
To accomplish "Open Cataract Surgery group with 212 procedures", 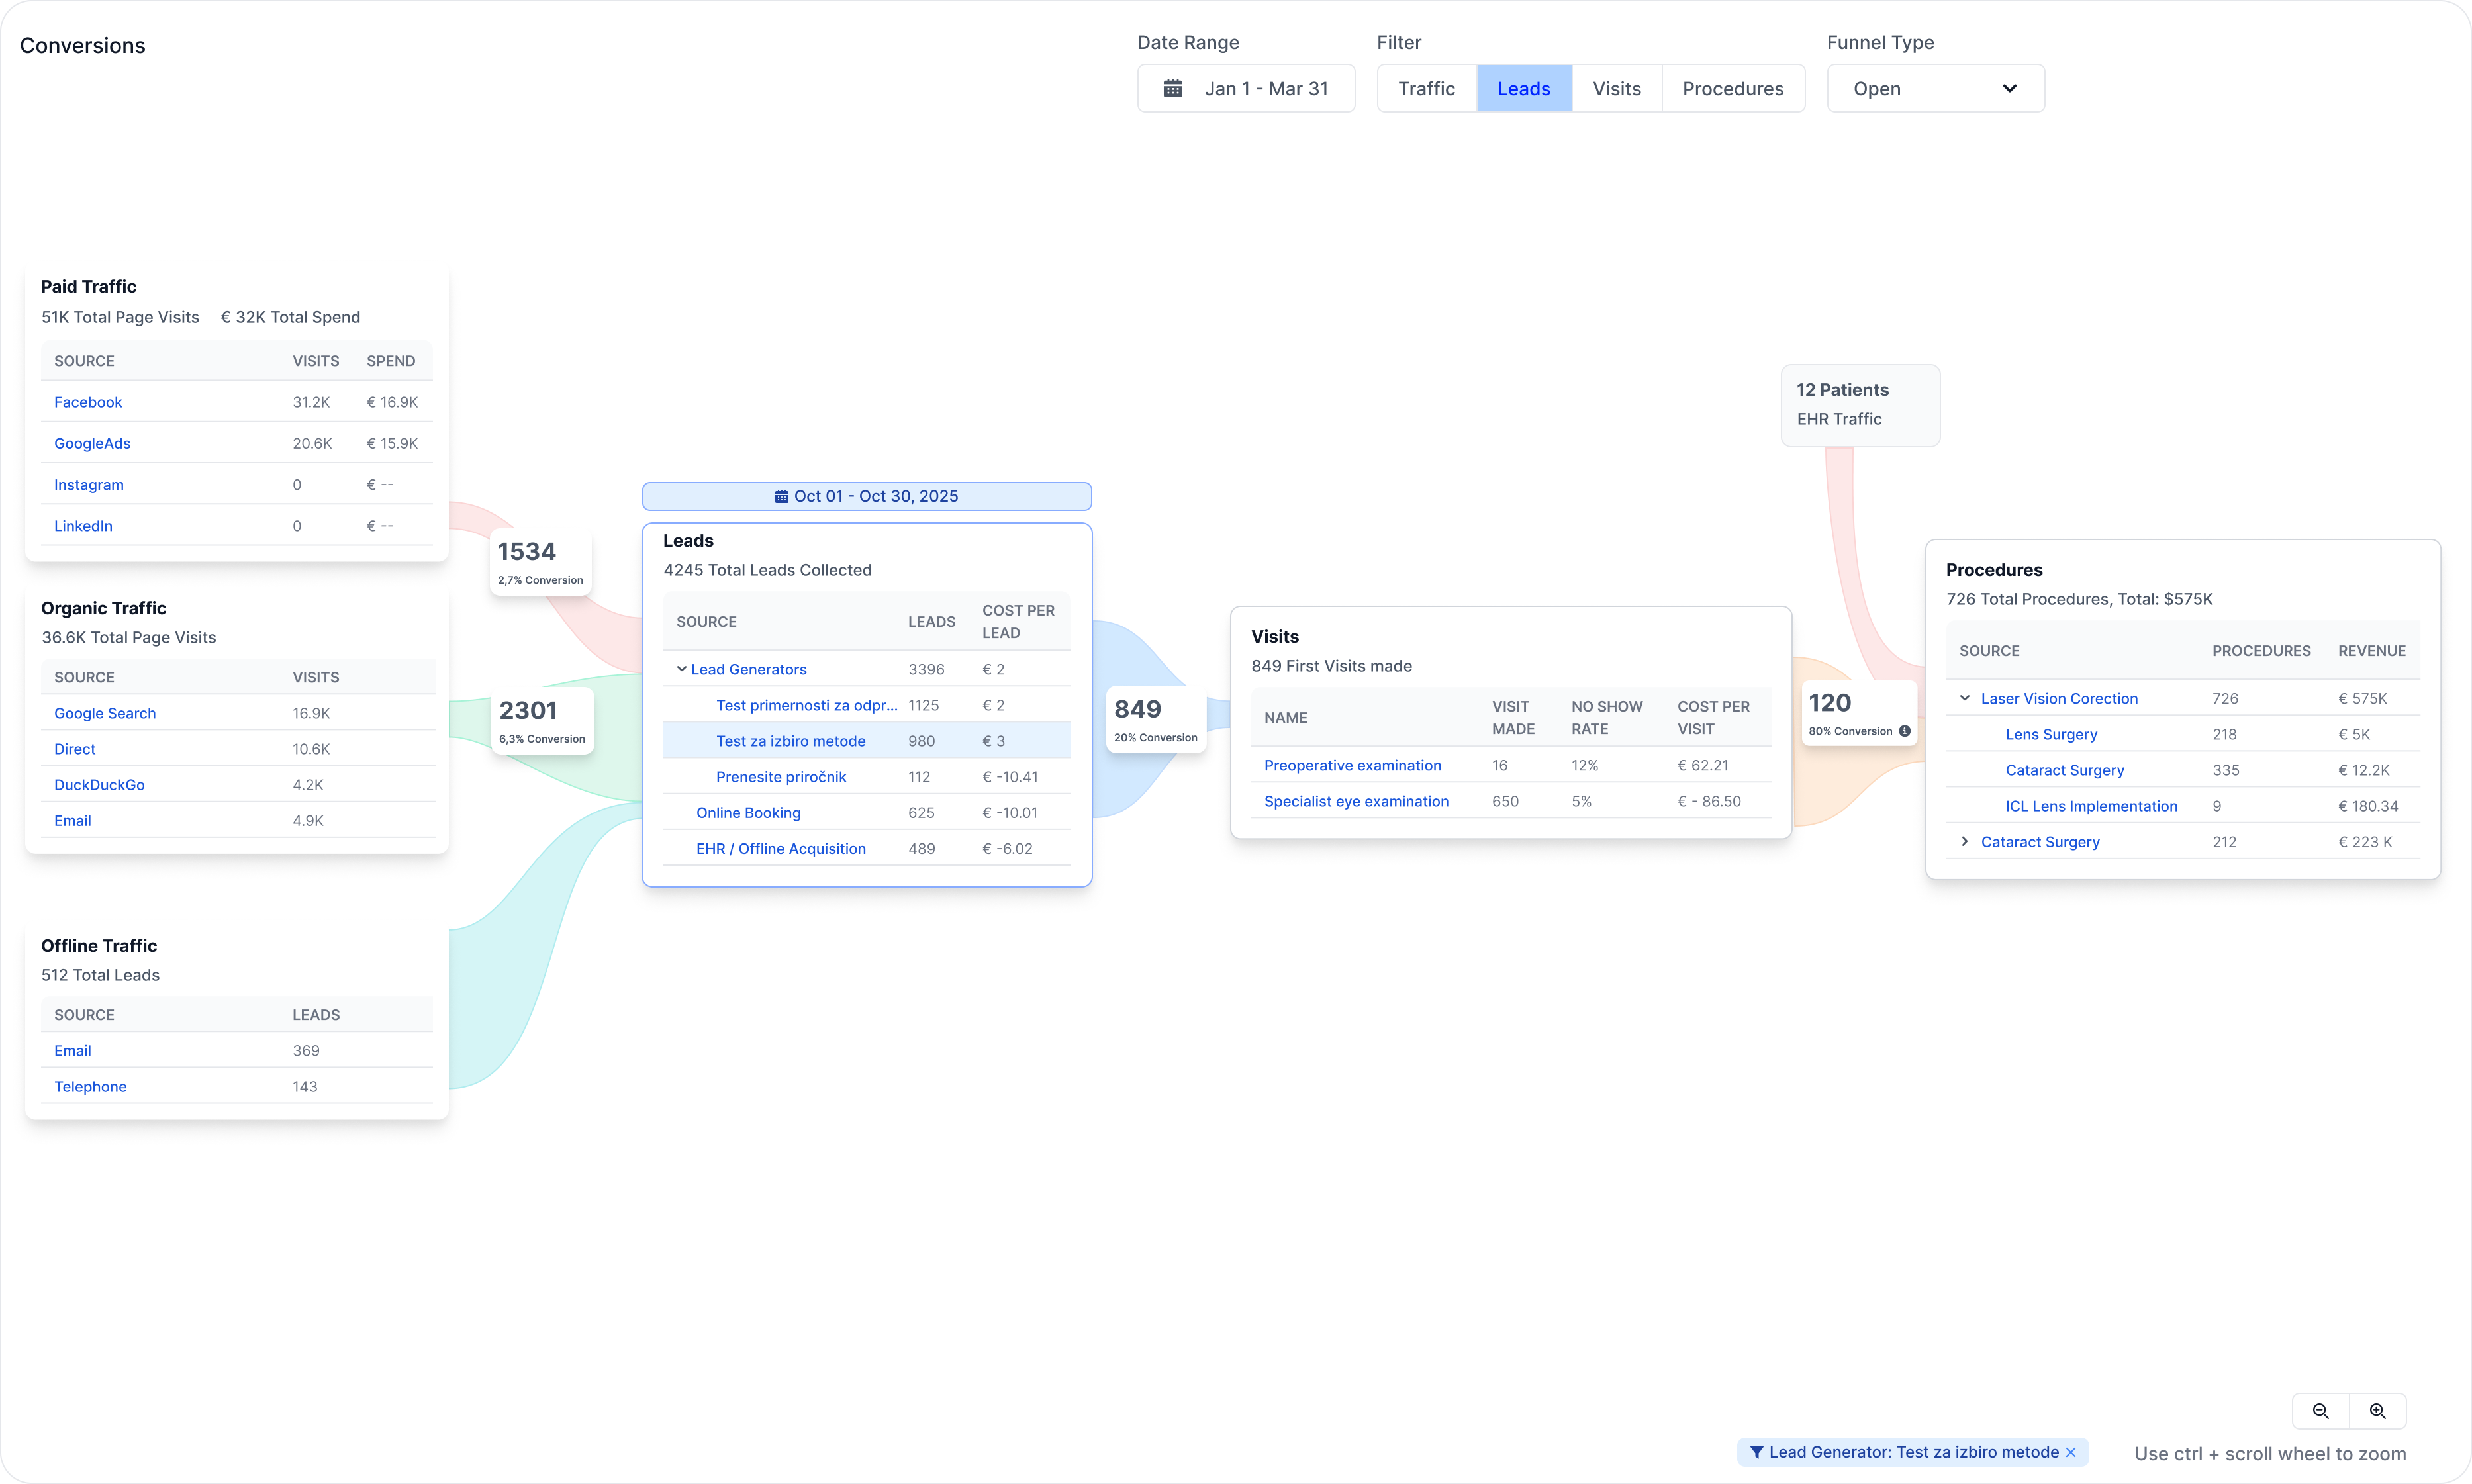I will [x=2040, y=842].
